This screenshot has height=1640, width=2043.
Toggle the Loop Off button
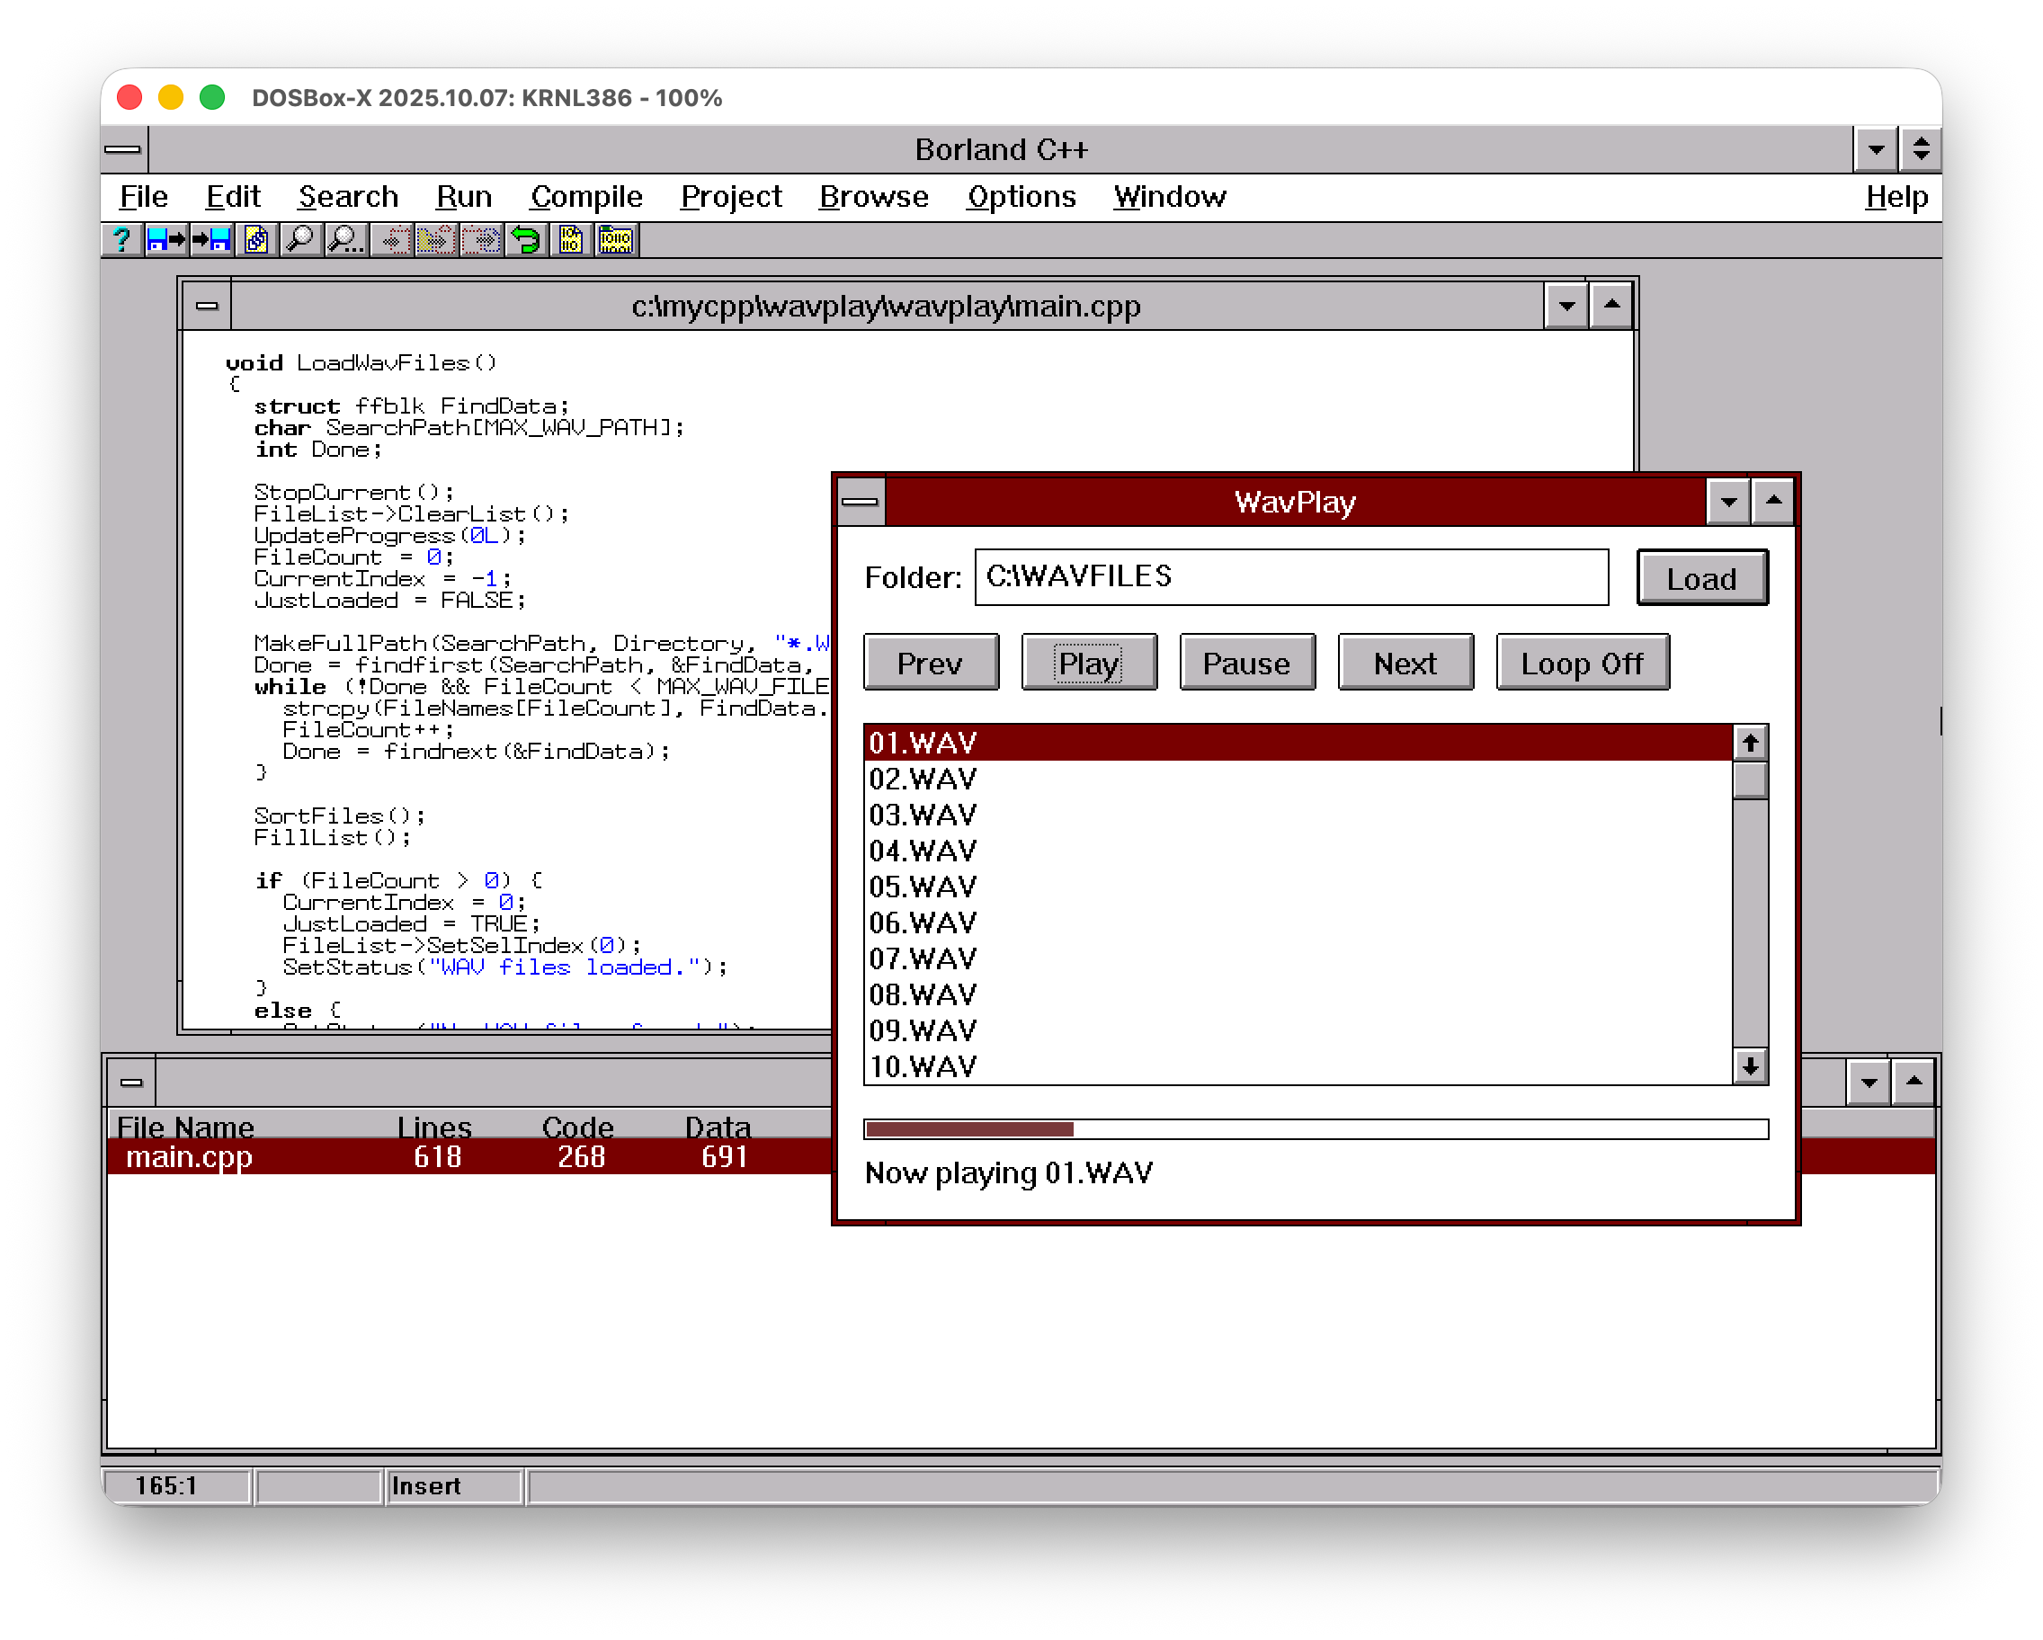(1583, 664)
